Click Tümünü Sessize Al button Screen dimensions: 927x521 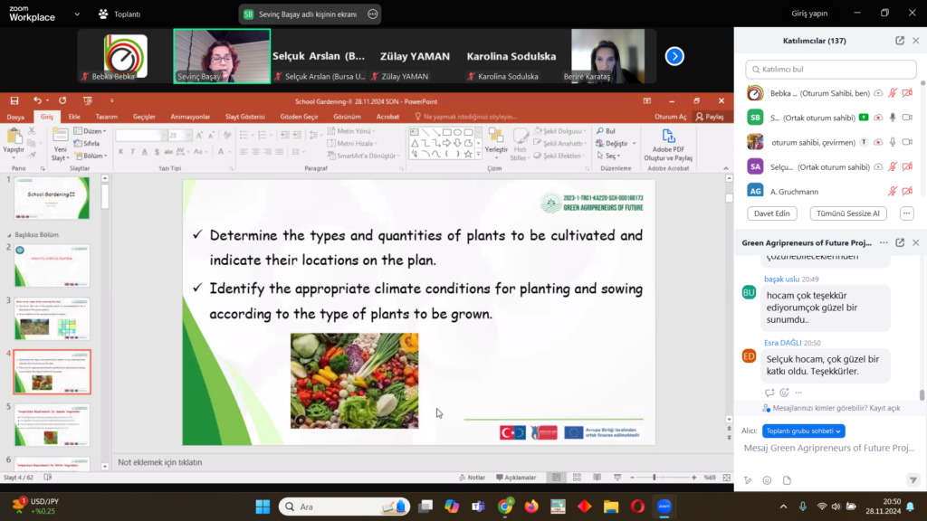pyautogui.click(x=848, y=213)
